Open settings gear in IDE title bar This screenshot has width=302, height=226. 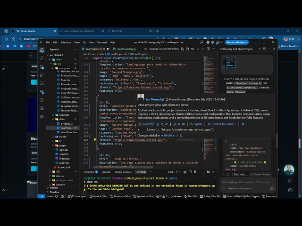pyautogui.click(x=213, y=42)
